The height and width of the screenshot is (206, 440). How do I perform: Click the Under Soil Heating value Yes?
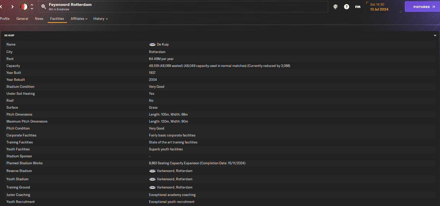(x=152, y=94)
